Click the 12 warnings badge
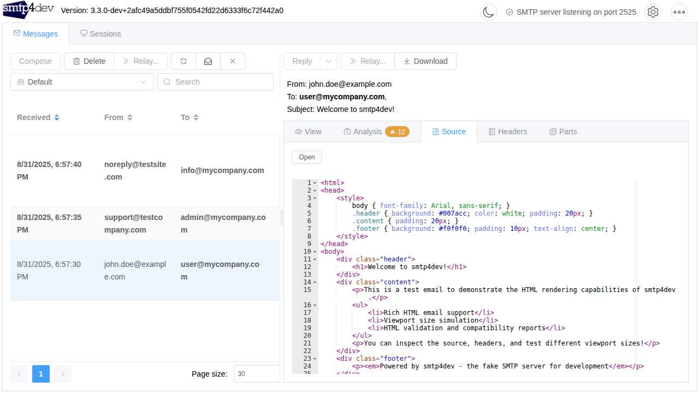 tap(397, 132)
